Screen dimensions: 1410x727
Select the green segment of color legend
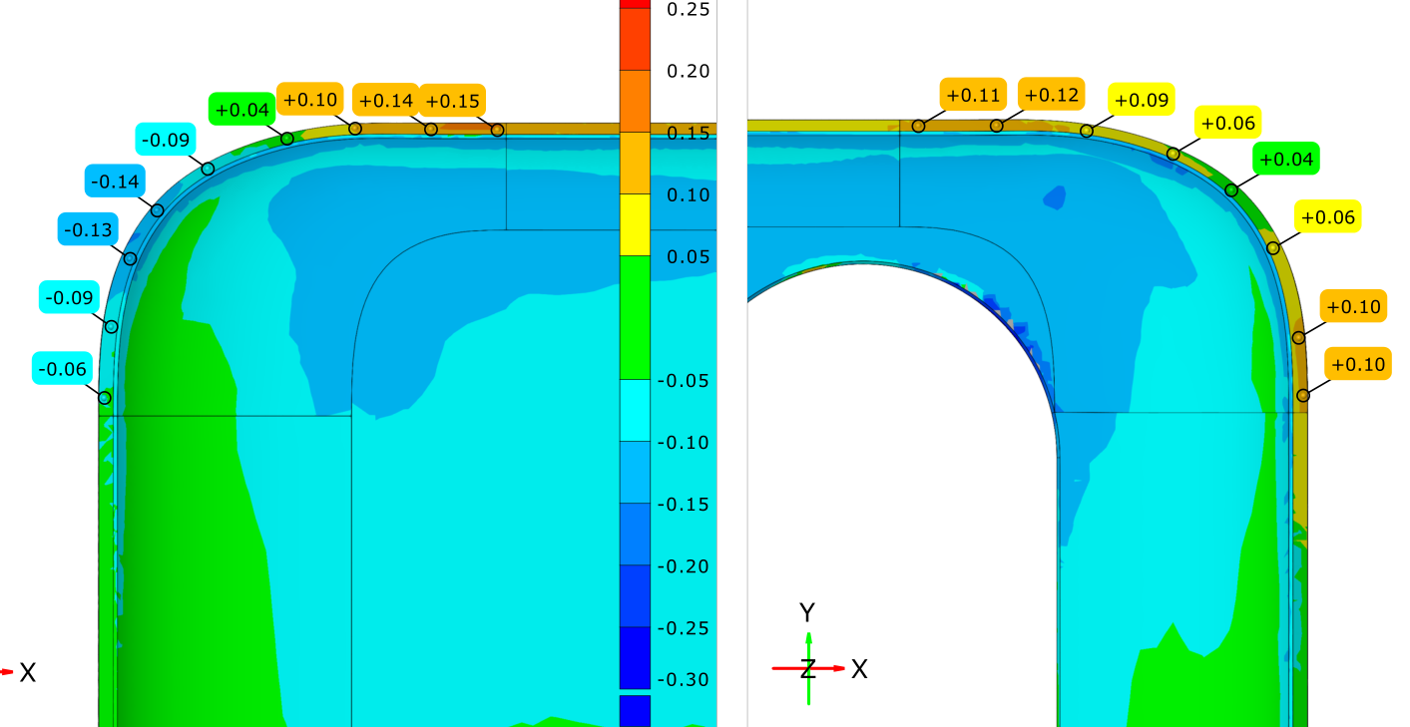tap(635, 317)
